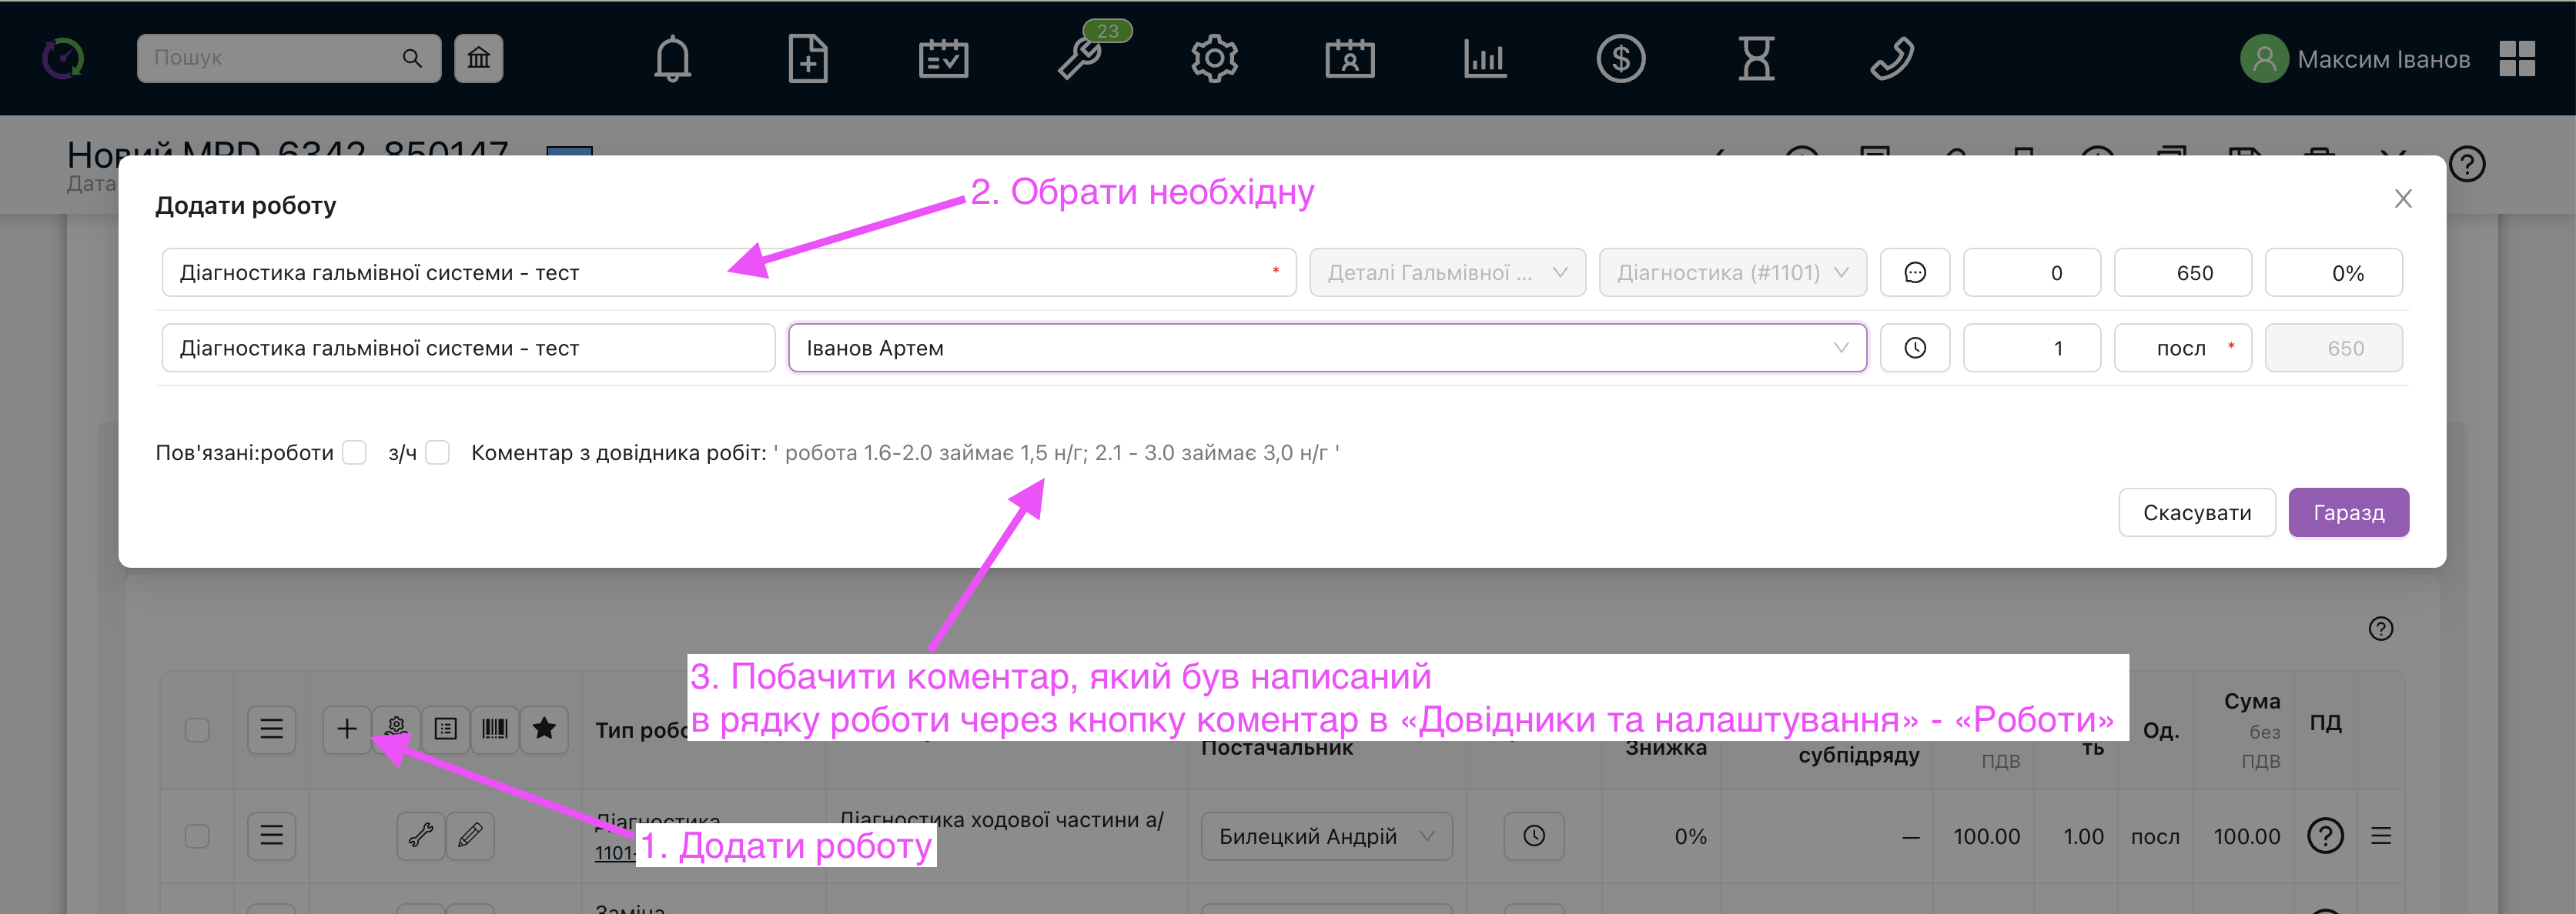Click the Гаразд button
2576x914 pixels.
pyautogui.click(x=2347, y=512)
